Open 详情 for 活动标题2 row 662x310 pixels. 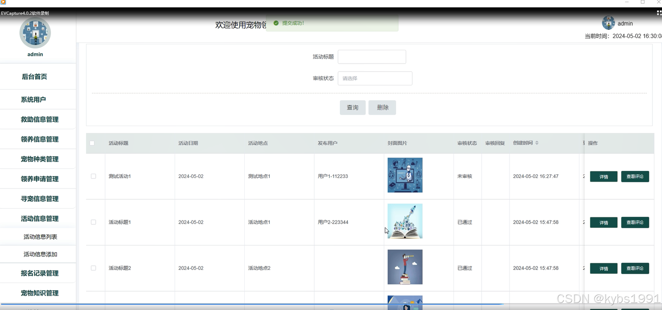pyautogui.click(x=604, y=269)
